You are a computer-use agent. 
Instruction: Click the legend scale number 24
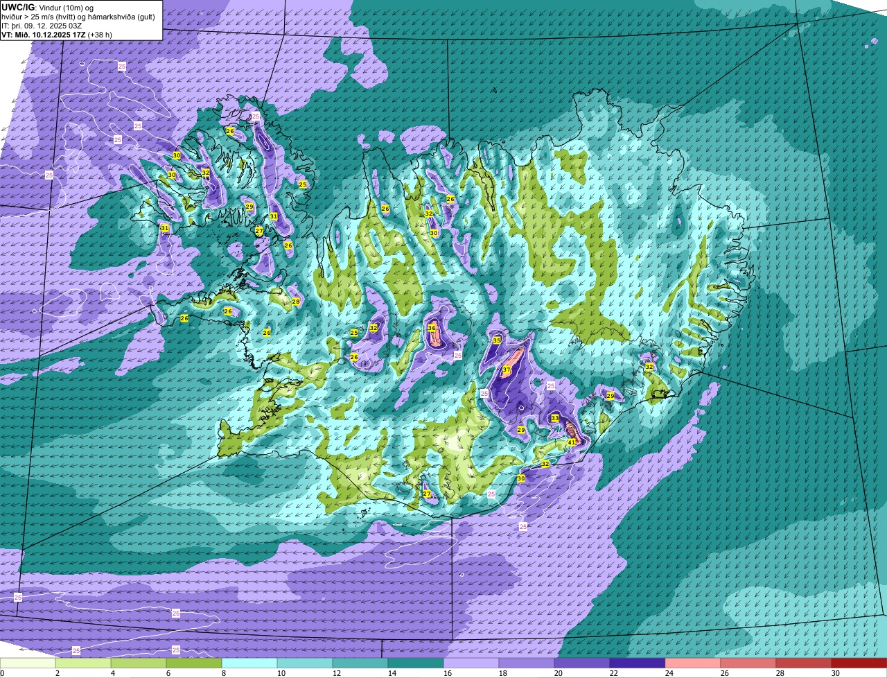[x=669, y=673]
